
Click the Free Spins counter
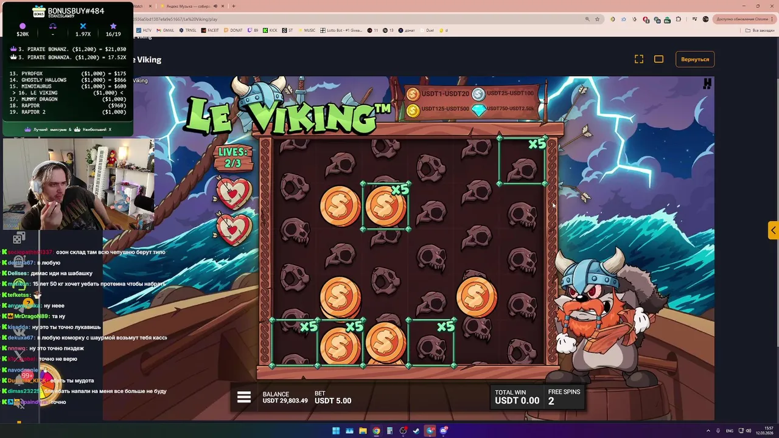[564, 397]
